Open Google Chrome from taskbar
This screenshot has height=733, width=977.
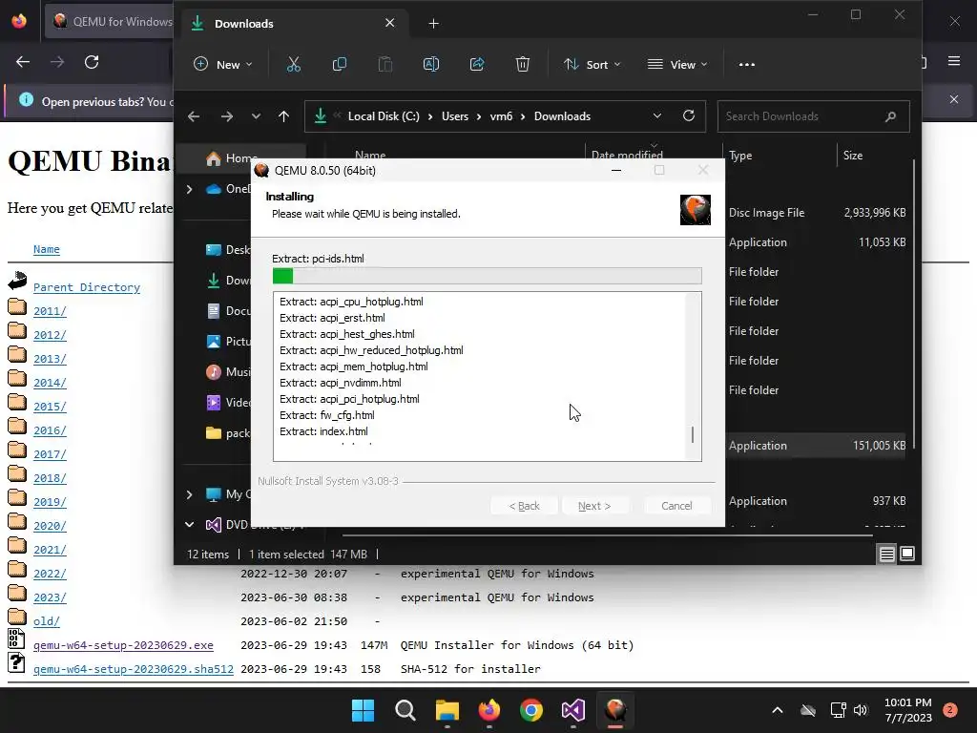[x=530, y=710]
